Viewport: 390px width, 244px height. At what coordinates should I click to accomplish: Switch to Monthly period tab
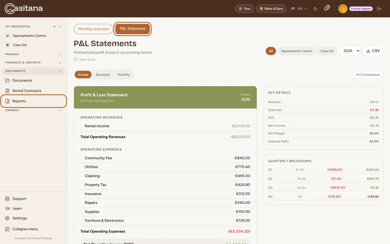[x=123, y=75]
